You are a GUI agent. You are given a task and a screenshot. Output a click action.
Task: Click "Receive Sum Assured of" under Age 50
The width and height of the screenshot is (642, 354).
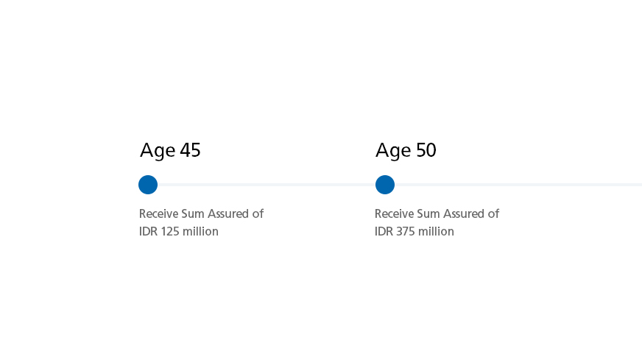point(437,213)
